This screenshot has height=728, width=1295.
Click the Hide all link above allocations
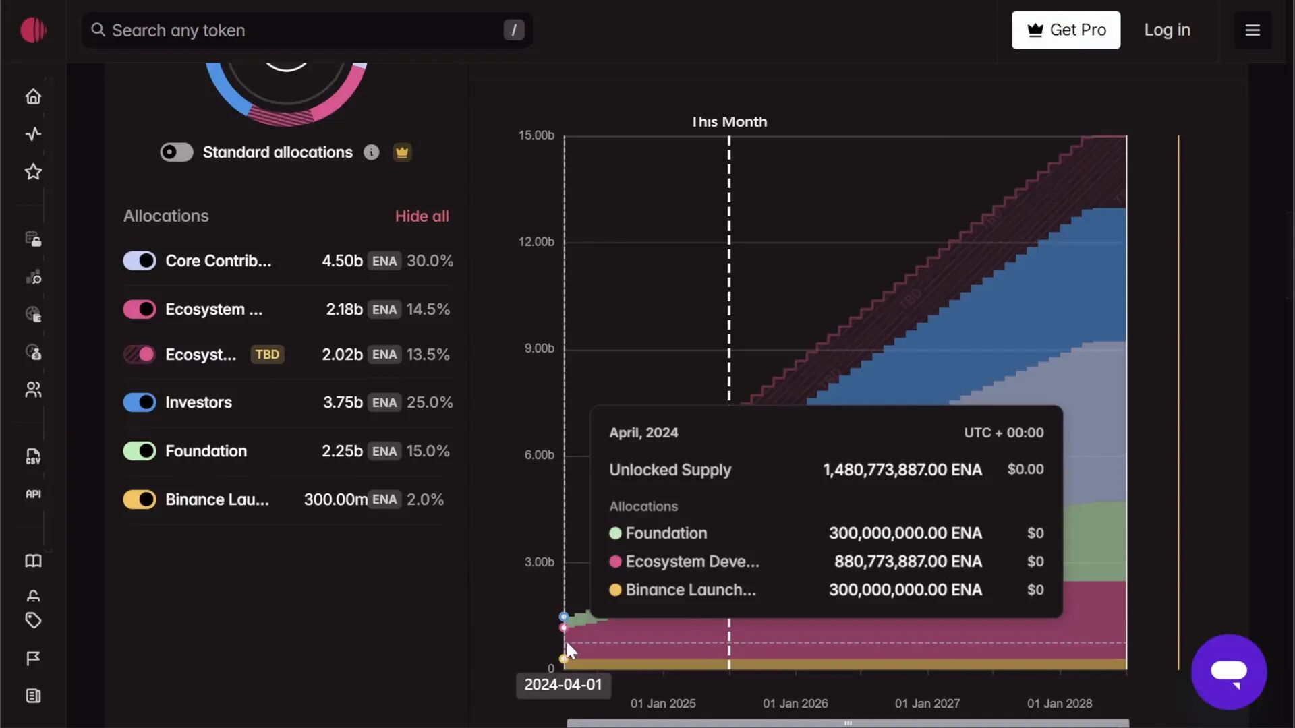coord(422,216)
